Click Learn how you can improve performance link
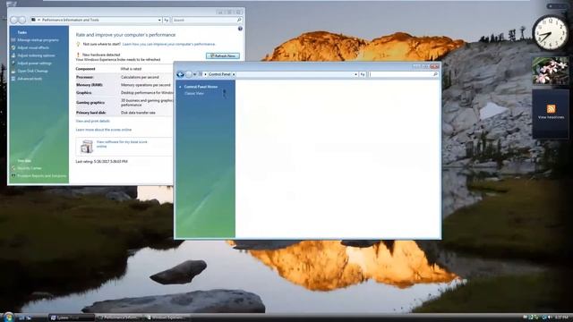573x322 pixels. click(x=169, y=44)
